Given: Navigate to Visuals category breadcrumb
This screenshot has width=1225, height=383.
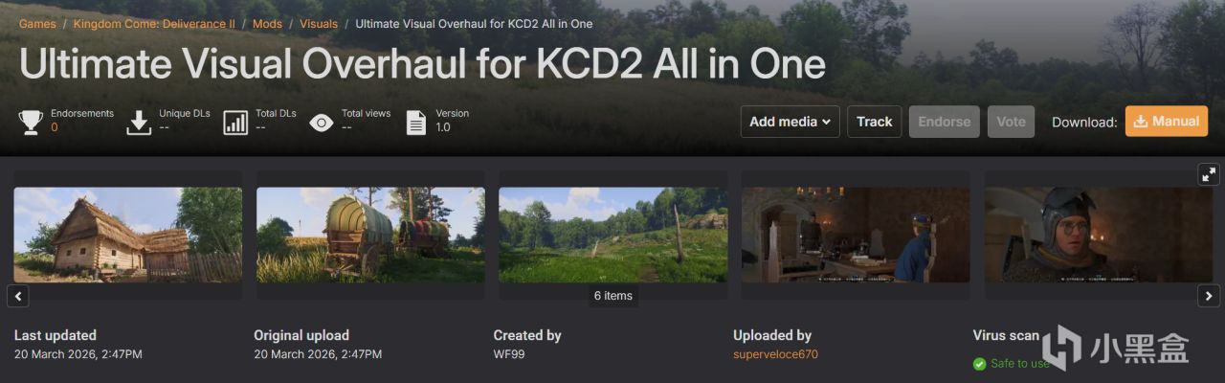Looking at the screenshot, I should pyautogui.click(x=319, y=23).
